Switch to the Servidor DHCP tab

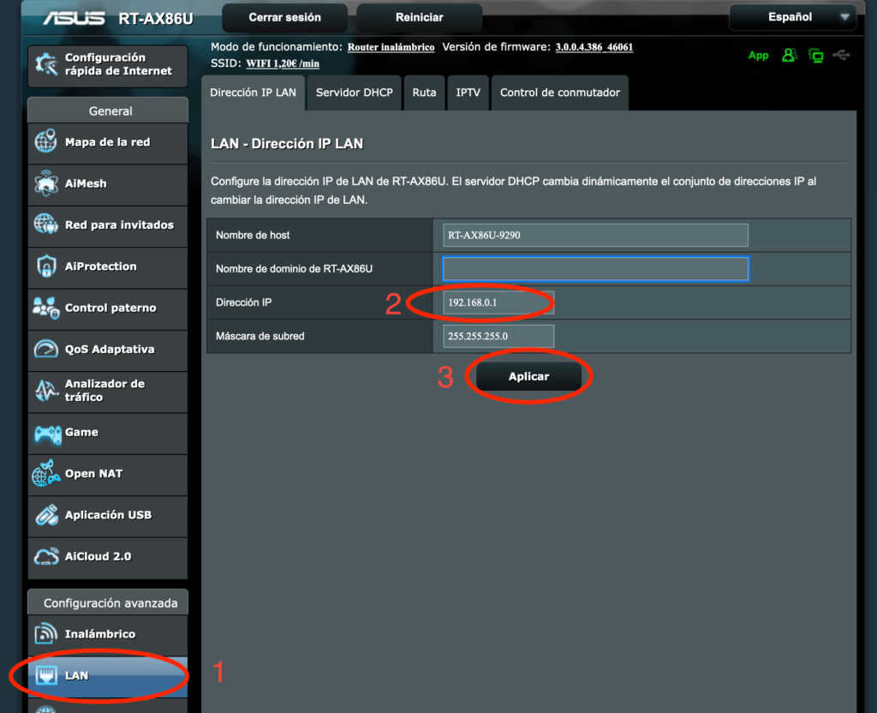click(354, 93)
